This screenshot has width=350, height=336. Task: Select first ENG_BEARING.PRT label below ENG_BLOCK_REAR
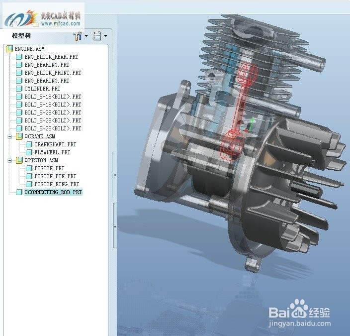click(x=47, y=65)
